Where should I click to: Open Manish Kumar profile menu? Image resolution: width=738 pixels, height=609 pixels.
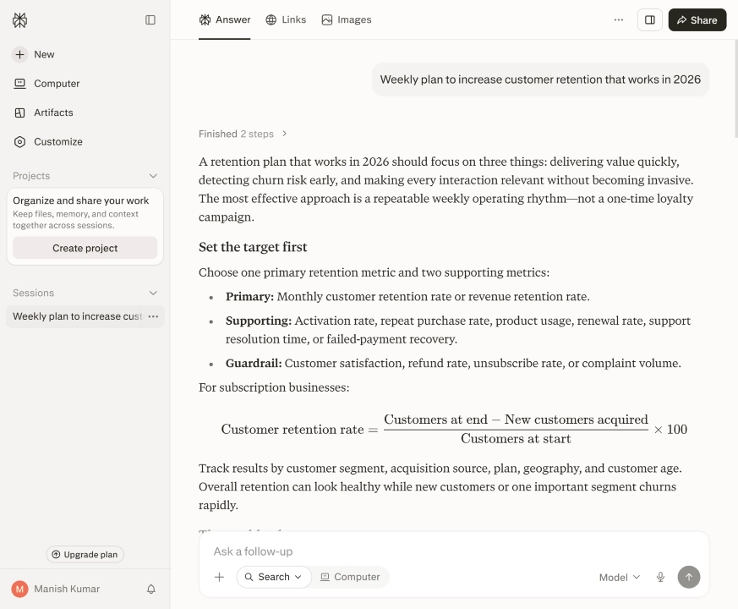click(x=56, y=589)
